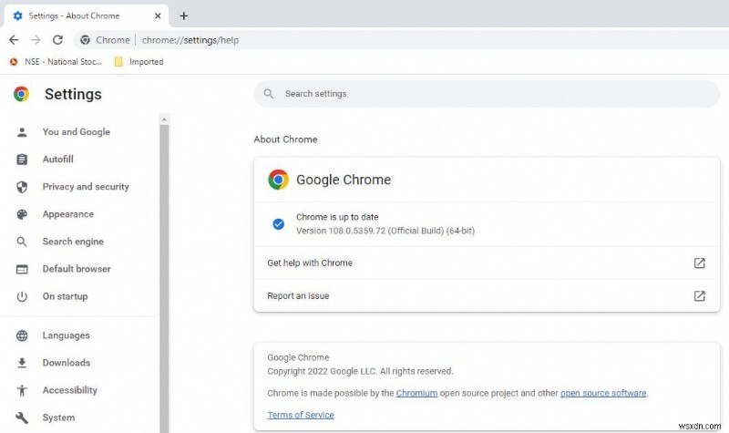Click 'Chrome is up to date' text
This screenshot has height=433, width=729.
337,217
